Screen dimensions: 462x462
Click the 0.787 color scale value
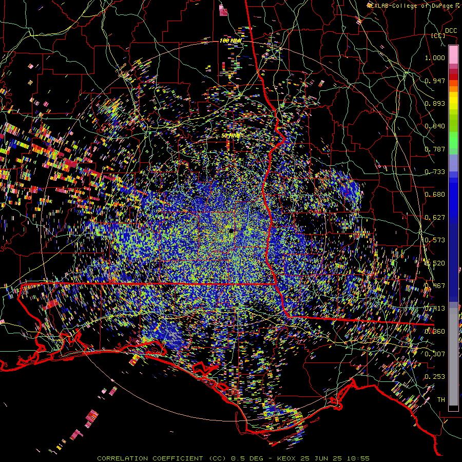[435, 149]
